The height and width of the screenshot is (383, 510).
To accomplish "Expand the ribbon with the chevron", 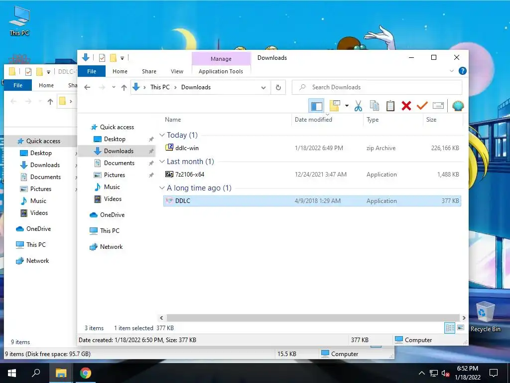I will point(451,71).
